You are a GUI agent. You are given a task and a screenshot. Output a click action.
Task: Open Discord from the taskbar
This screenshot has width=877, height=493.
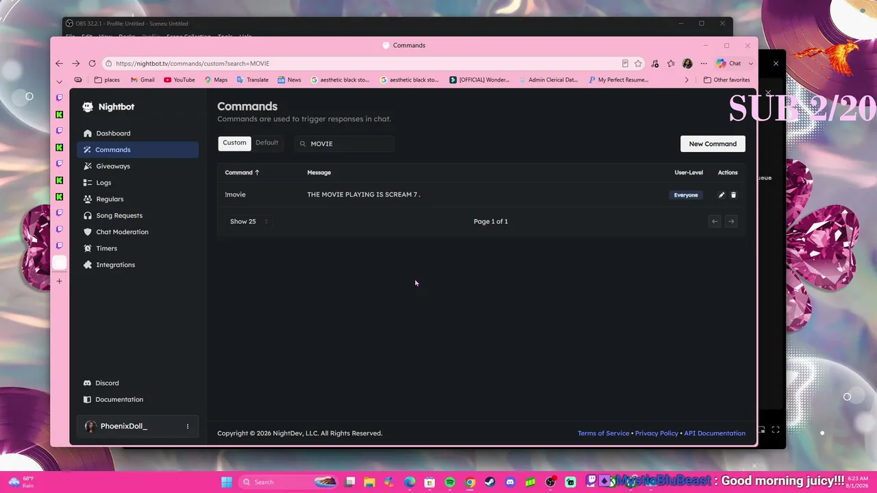pyautogui.click(x=510, y=482)
